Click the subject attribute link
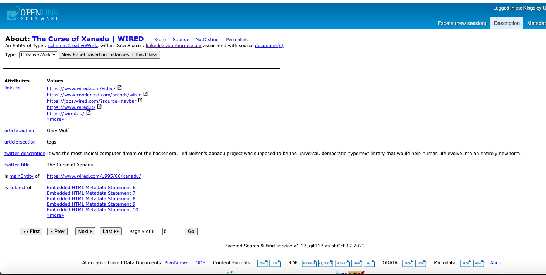Image resolution: width=546 pixels, height=275 pixels. point(18,188)
